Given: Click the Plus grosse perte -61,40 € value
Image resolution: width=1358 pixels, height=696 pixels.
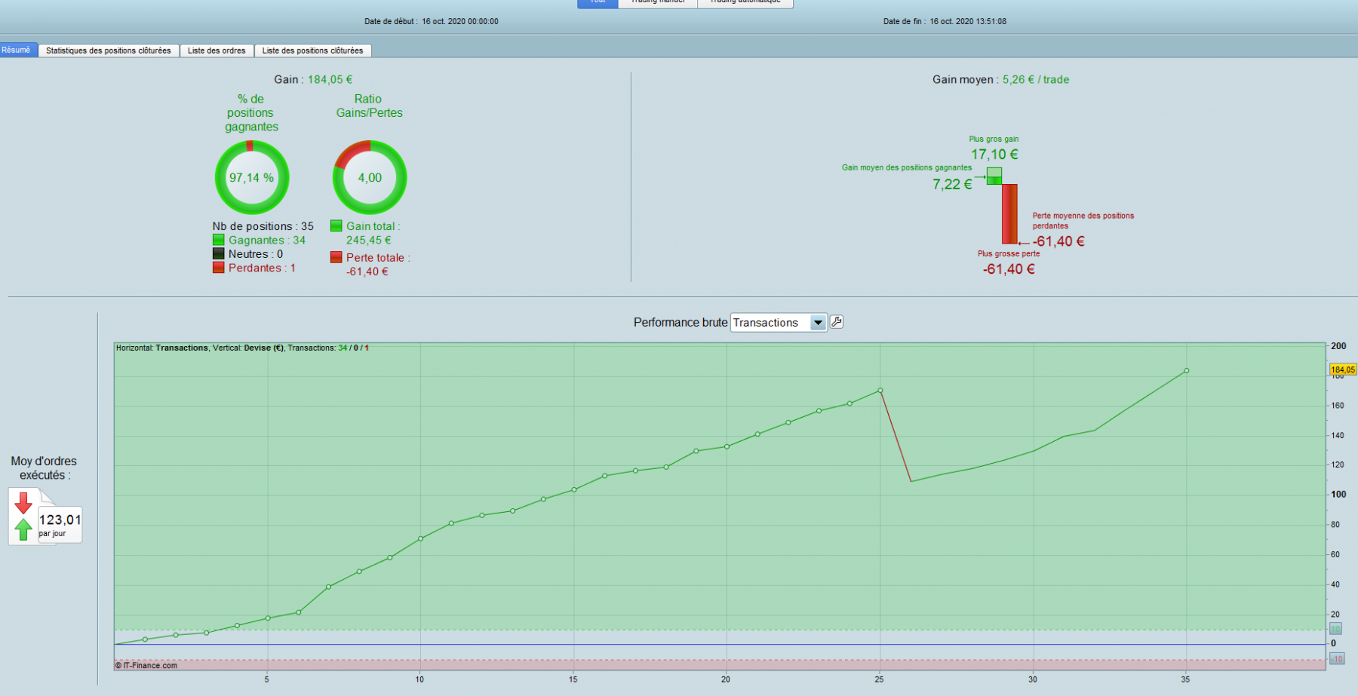Looking at the screenshot, I should pyautogui.click(x=1009, y=269).
